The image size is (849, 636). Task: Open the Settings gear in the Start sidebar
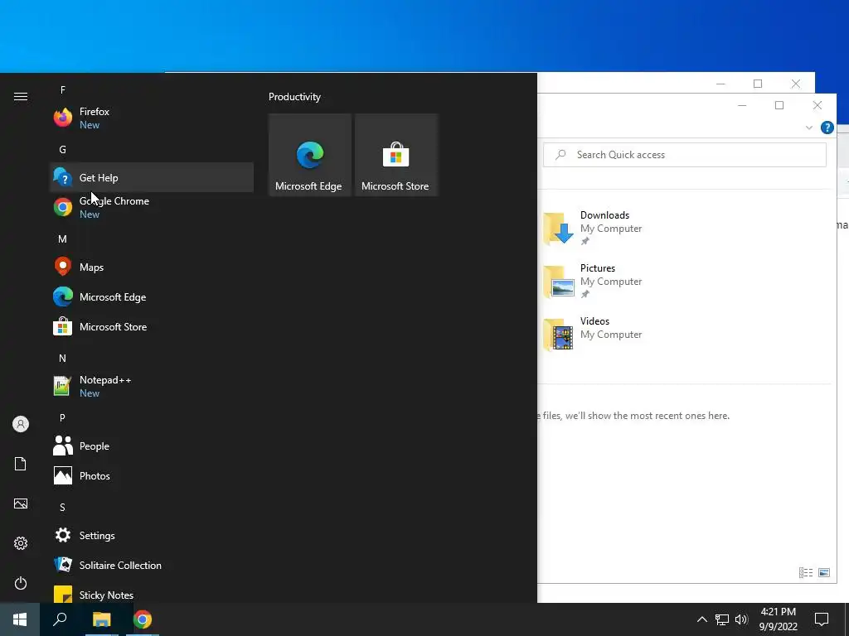click(21, 543)
